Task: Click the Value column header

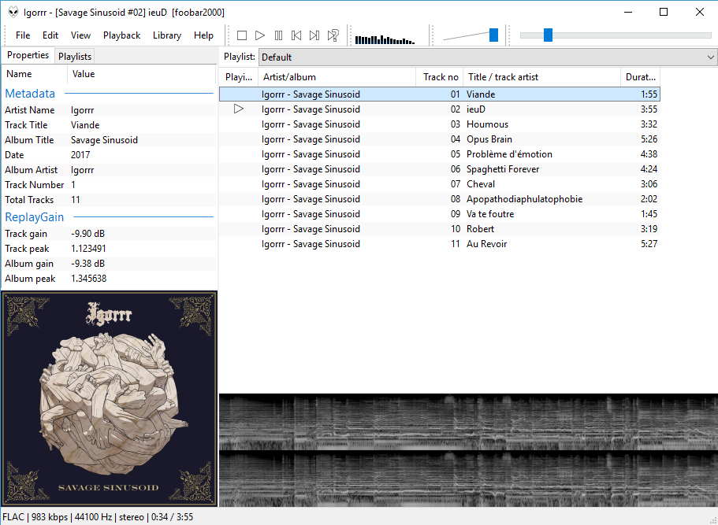Action: point(142,74)
